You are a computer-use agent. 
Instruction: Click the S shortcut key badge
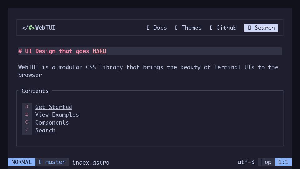[x=27, y=107]
